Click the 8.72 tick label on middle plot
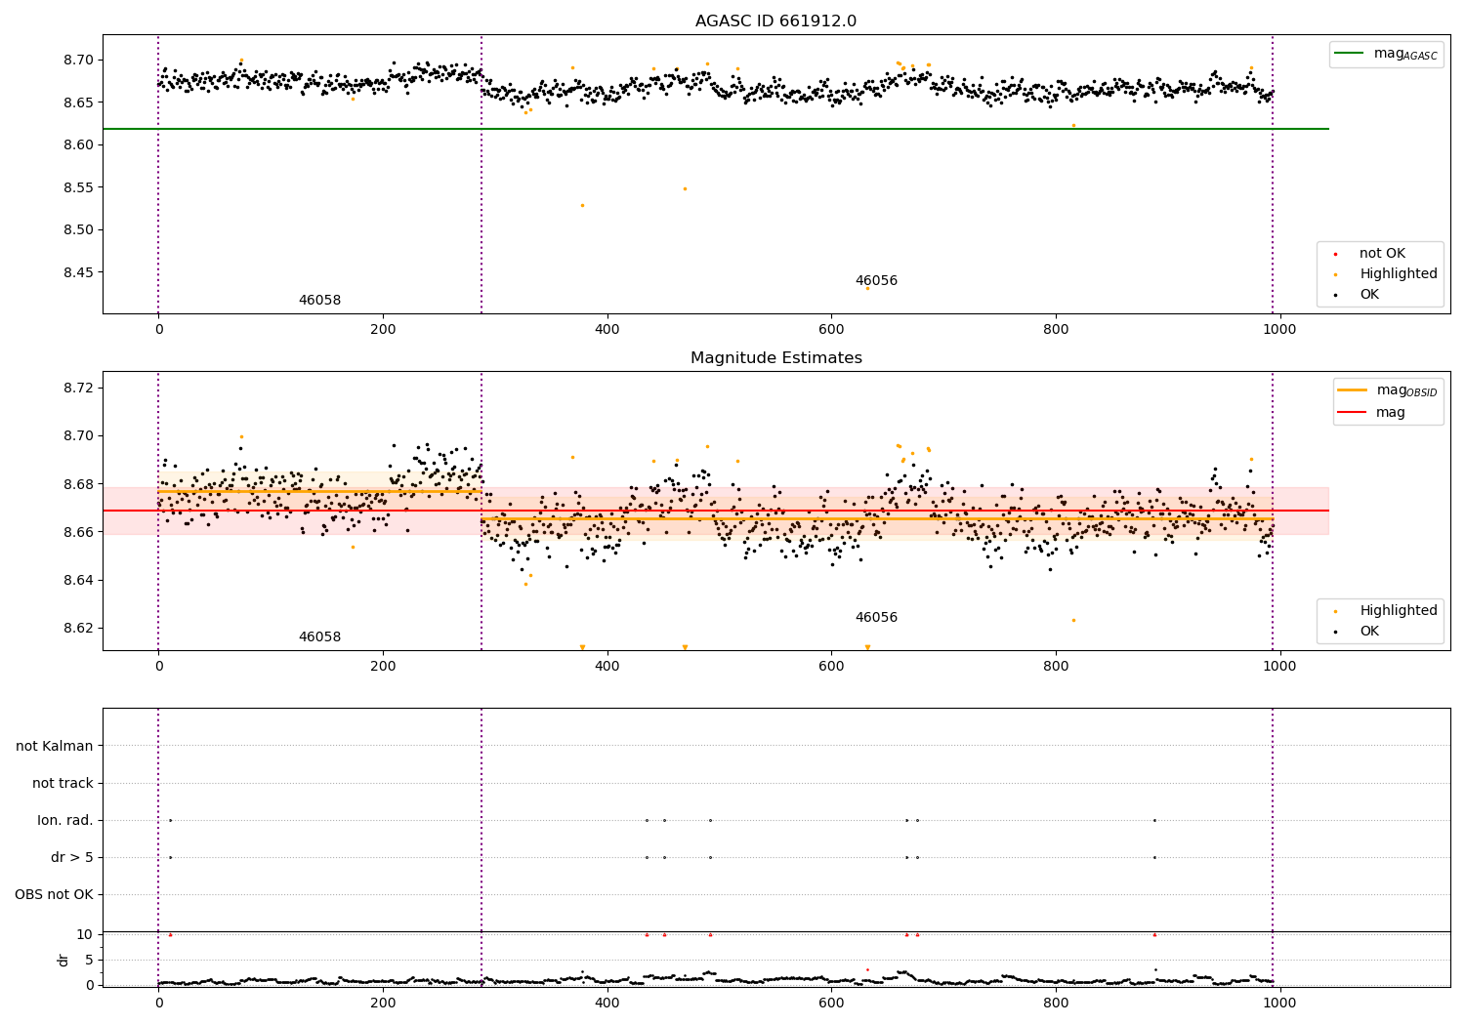This screenshot has width=1465, height=1025. click(79, 389)
